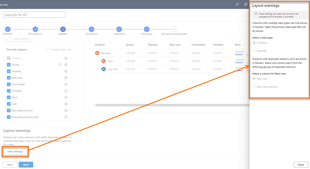Open gear settings for Best case discount
This screenshot has height=169, width=310.
click(66, 111)
